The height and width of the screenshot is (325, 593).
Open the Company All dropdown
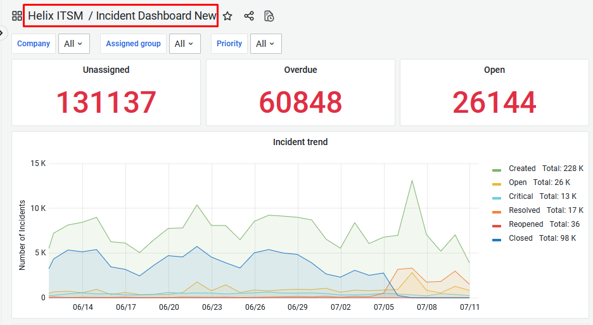tap(73, 44)
